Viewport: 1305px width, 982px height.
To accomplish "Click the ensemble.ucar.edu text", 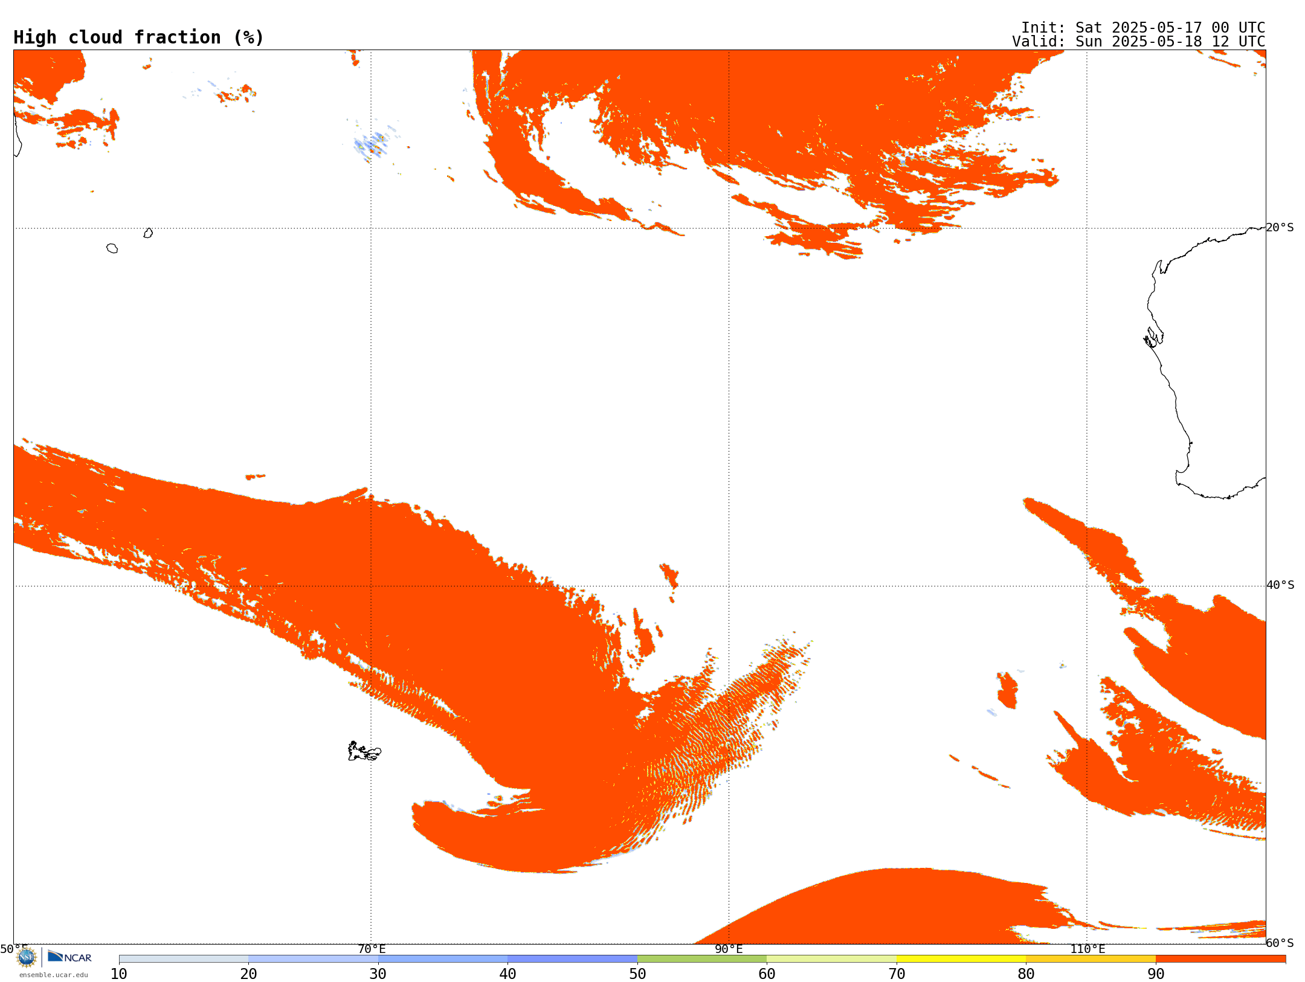I will 54,975.
